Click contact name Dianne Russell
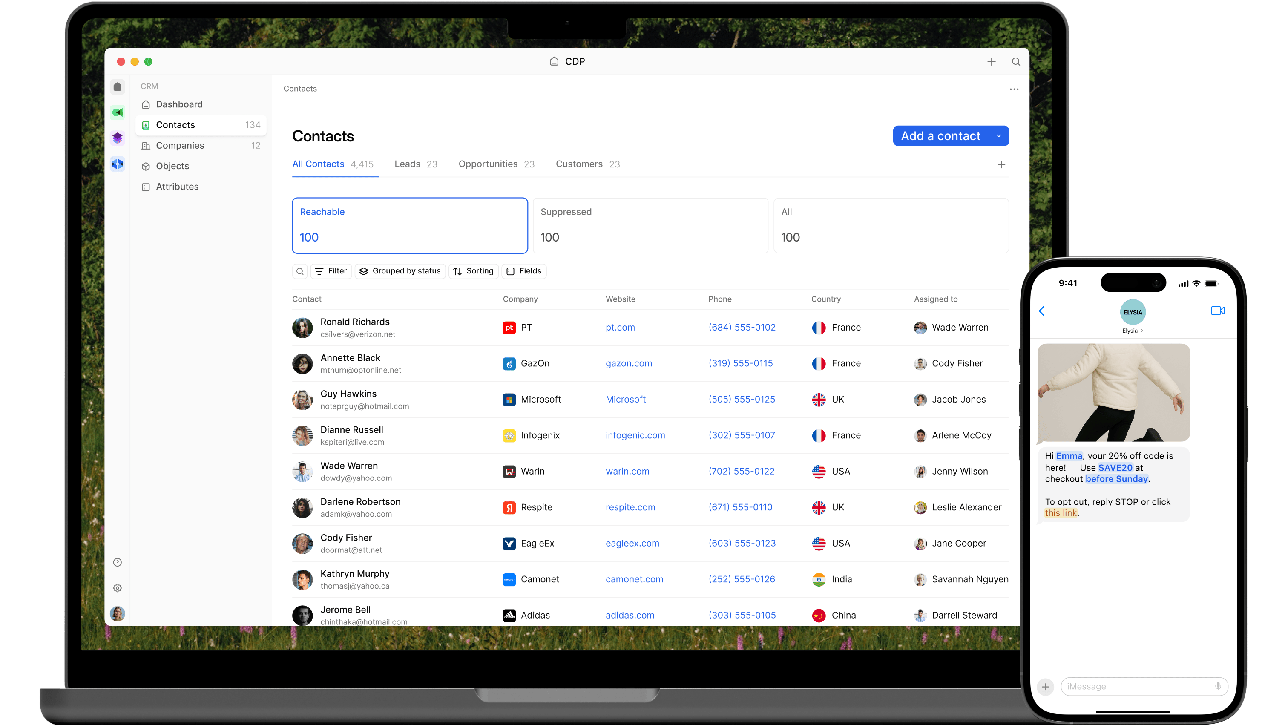 tap(351, 429)
